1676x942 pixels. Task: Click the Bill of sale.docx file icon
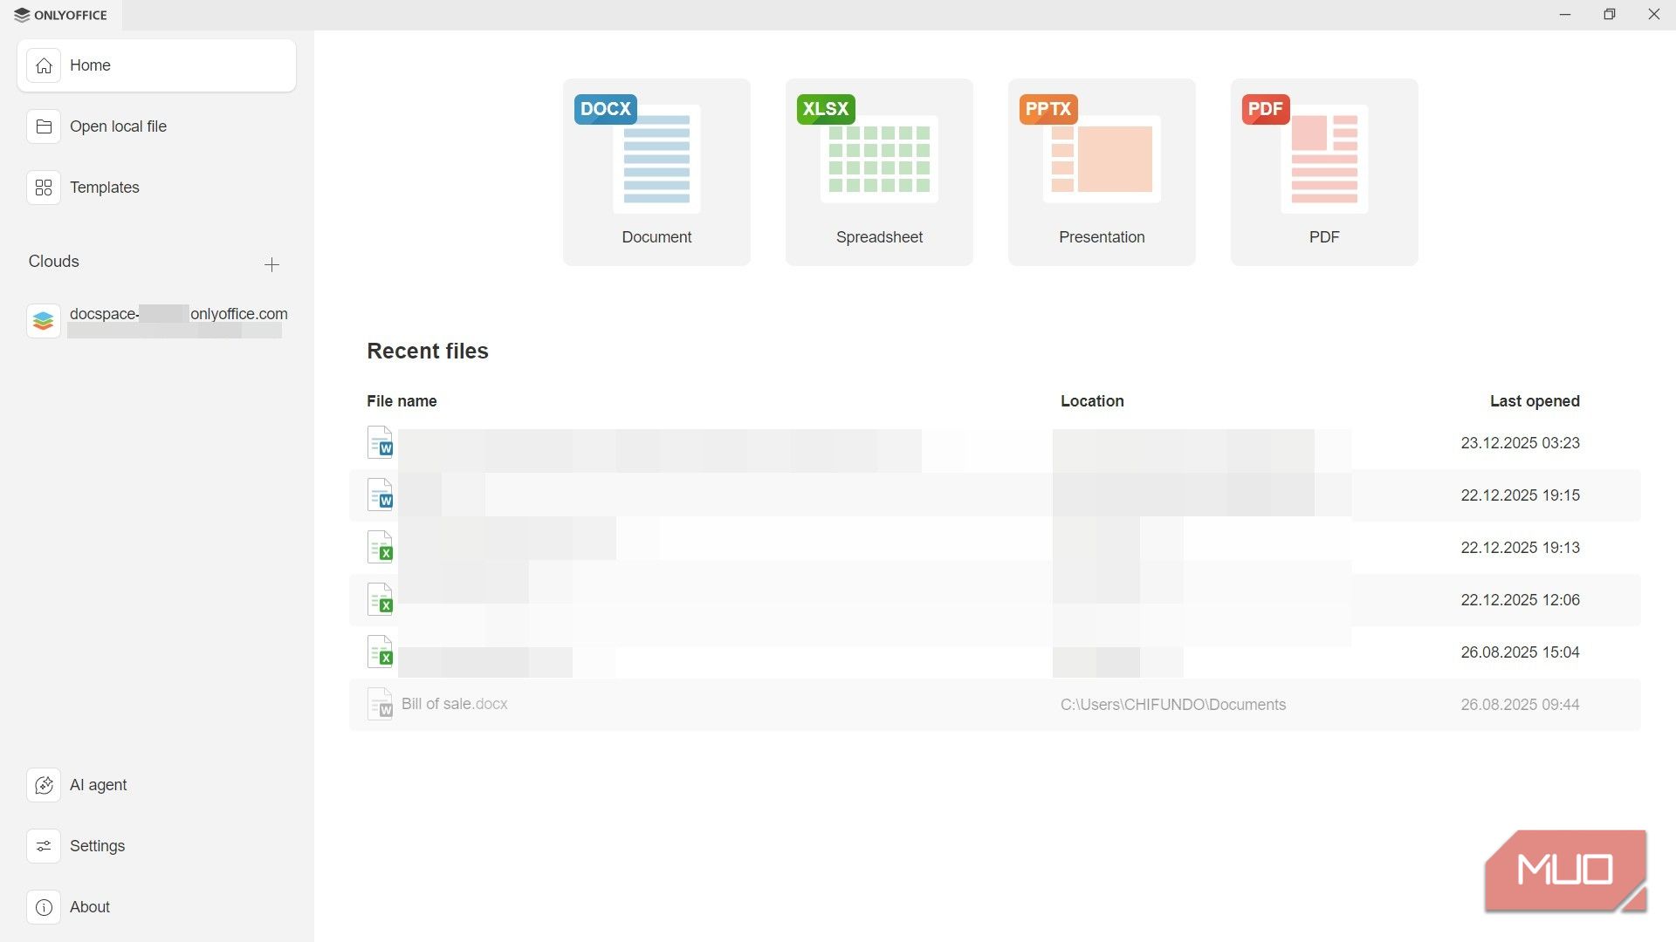pyautogui.click(x=381, y=705)
